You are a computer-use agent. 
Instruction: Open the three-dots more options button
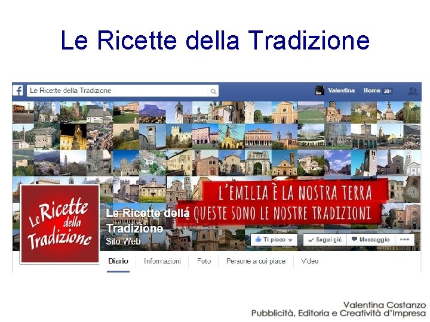tap(404, 240)
